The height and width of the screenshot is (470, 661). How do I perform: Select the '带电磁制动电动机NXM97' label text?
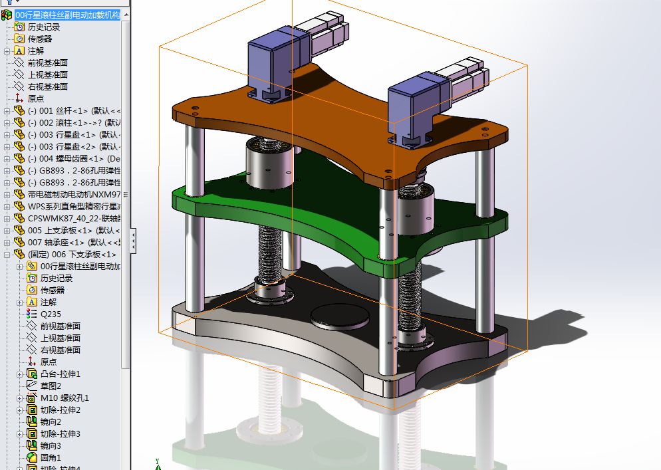74,194
